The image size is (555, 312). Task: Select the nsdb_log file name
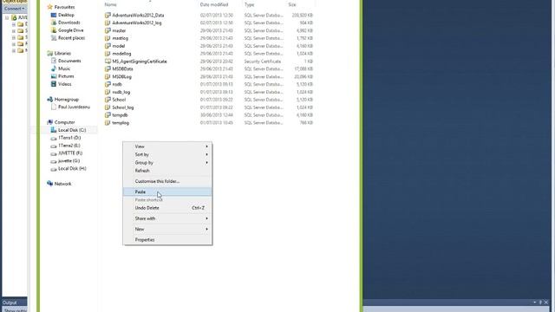121,93
